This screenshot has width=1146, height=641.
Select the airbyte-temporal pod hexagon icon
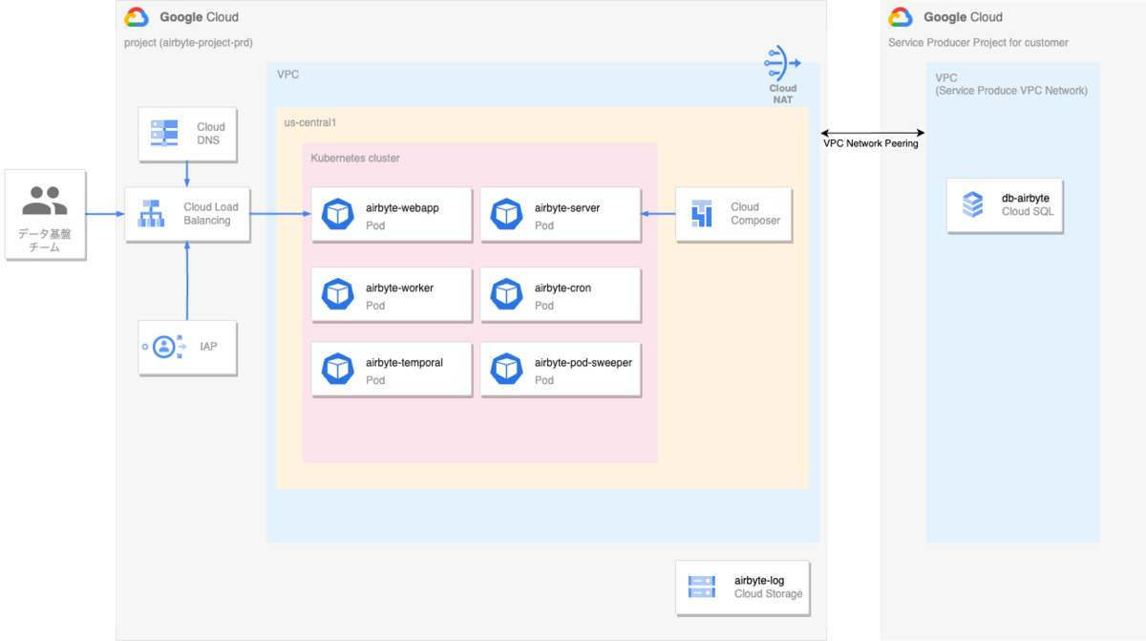(338, 369)
